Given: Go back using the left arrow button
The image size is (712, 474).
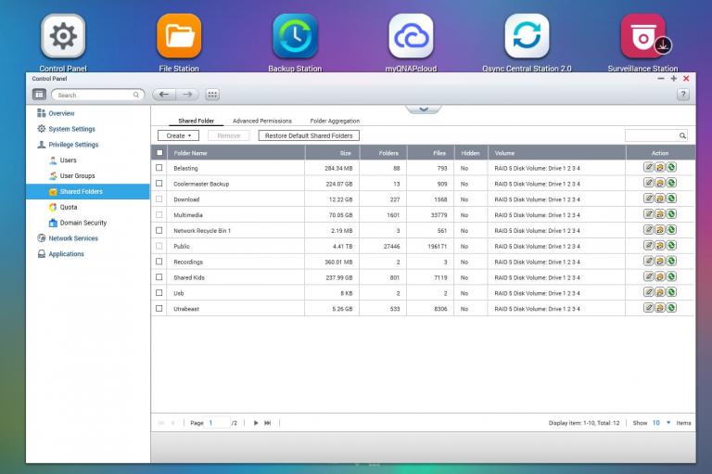Looking at the screenshot, I should coord(164,95).
